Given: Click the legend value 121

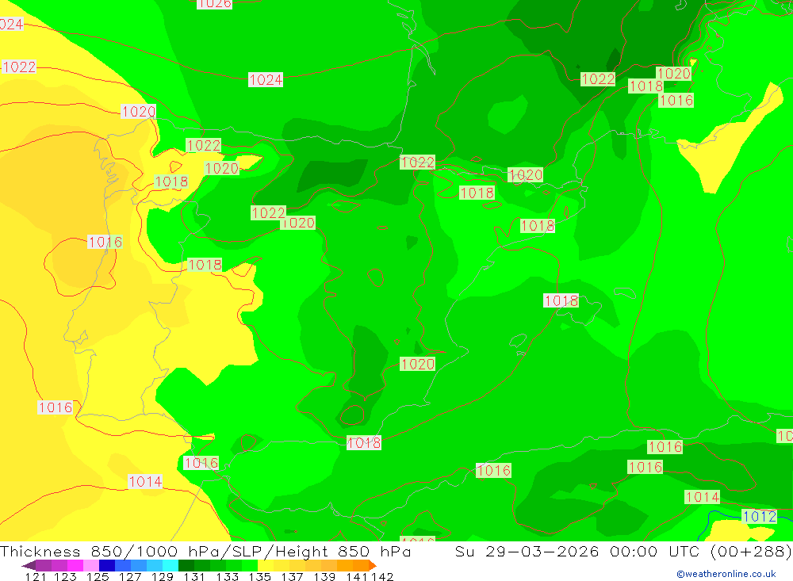Looking at the screenshot, I should point(36,576).
